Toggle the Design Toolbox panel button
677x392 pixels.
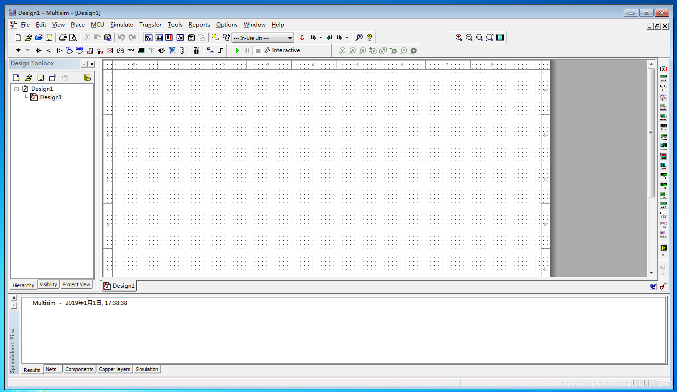tap(149, 38)
